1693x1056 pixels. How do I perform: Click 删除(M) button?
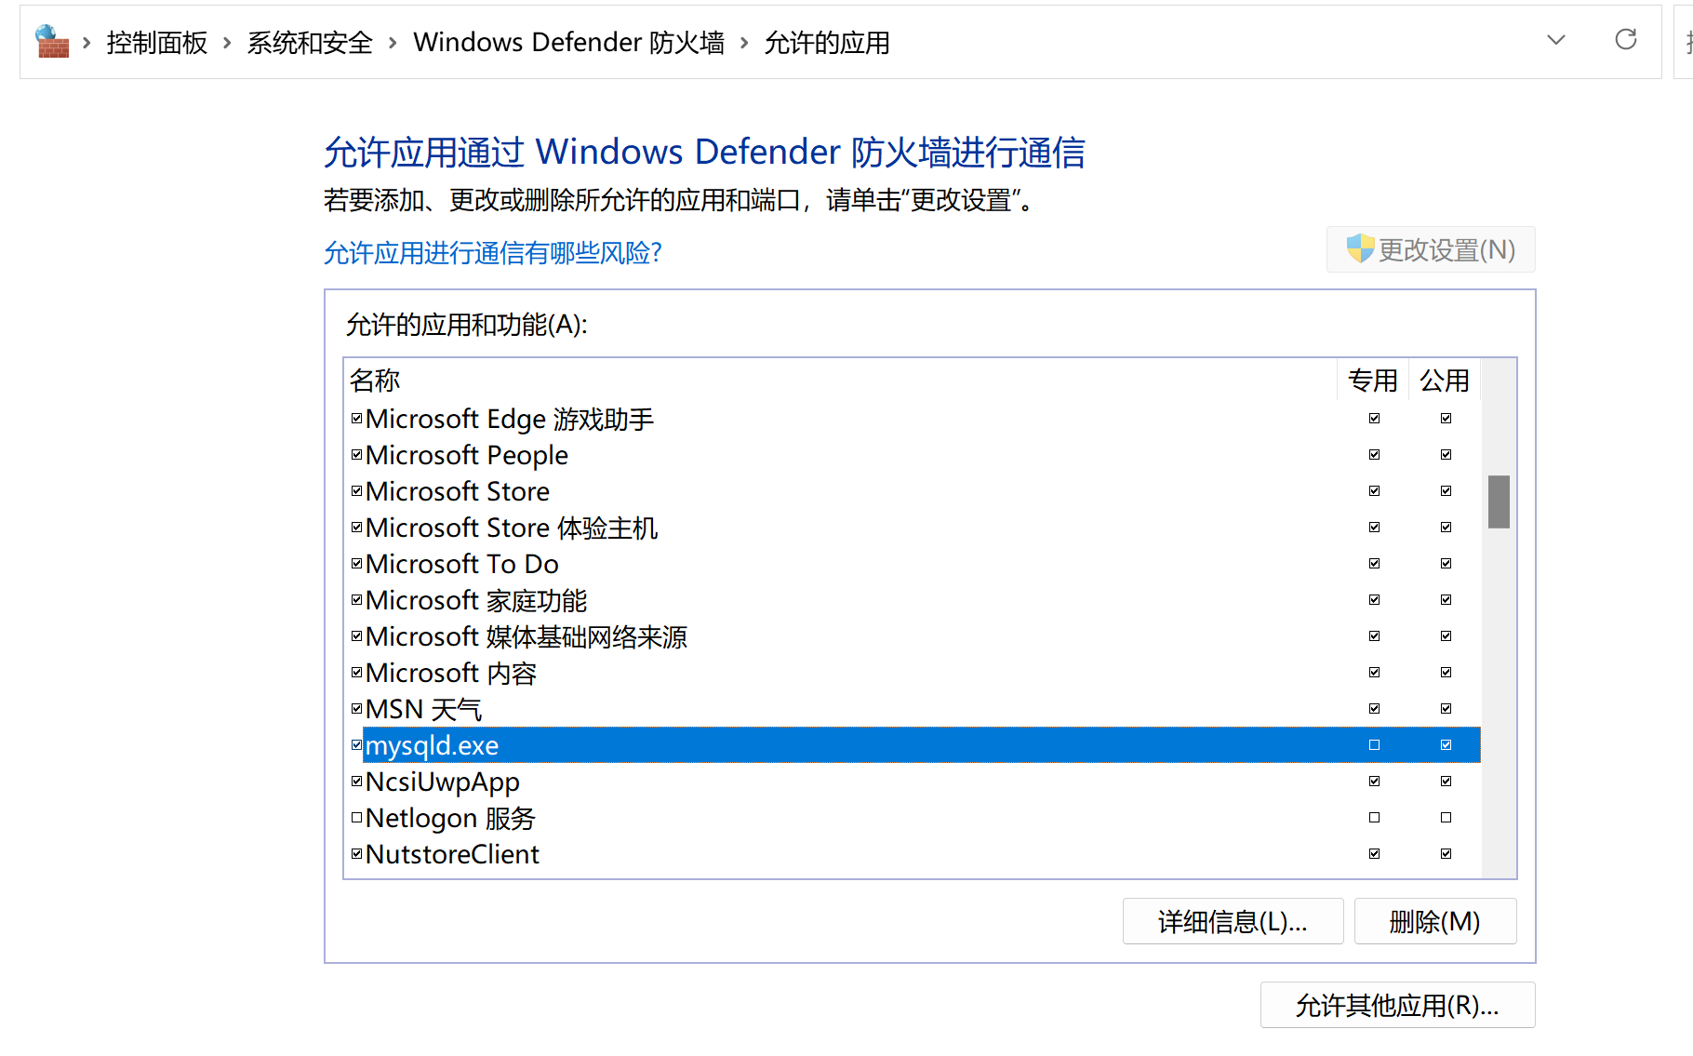coord(1435,921)
